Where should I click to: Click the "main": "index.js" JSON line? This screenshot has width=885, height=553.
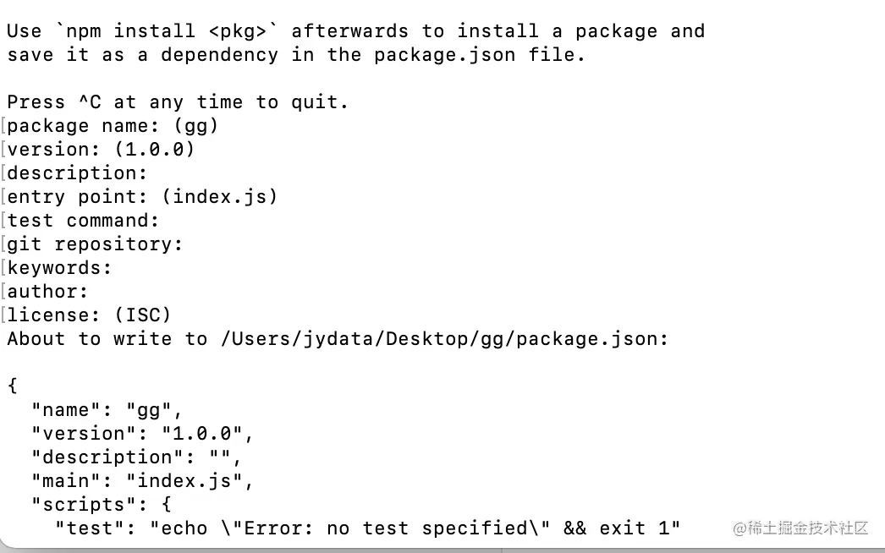tap(142, 481)
